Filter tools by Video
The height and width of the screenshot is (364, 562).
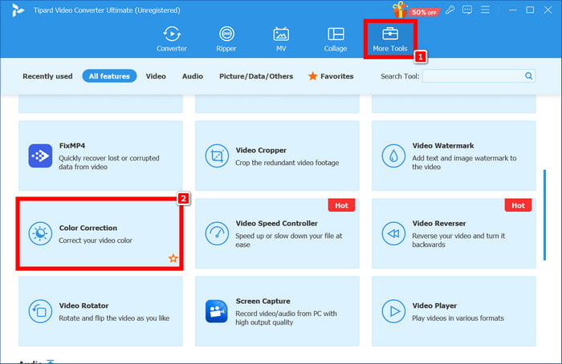[156, 76]
